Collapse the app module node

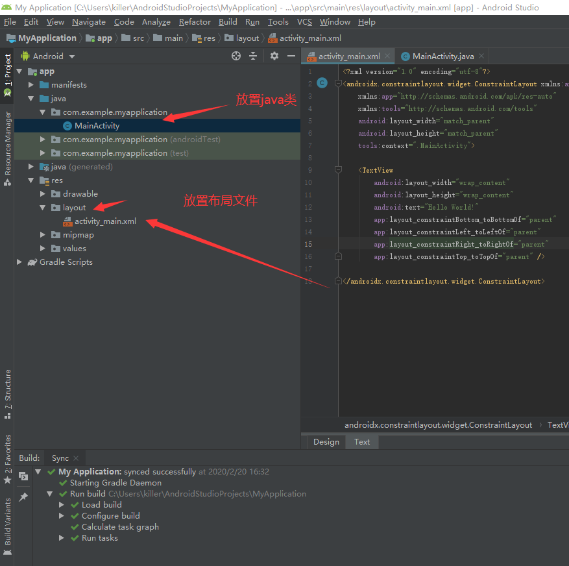[x=19, y=71]
